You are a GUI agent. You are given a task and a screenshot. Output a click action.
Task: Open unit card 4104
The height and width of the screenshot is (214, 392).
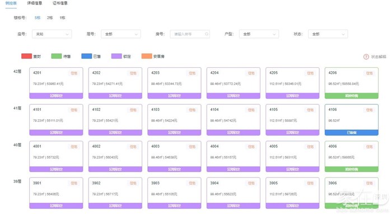tap(234, 120)
